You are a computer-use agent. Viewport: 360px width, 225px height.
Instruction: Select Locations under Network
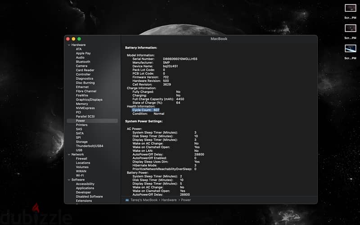coord(83,163)
